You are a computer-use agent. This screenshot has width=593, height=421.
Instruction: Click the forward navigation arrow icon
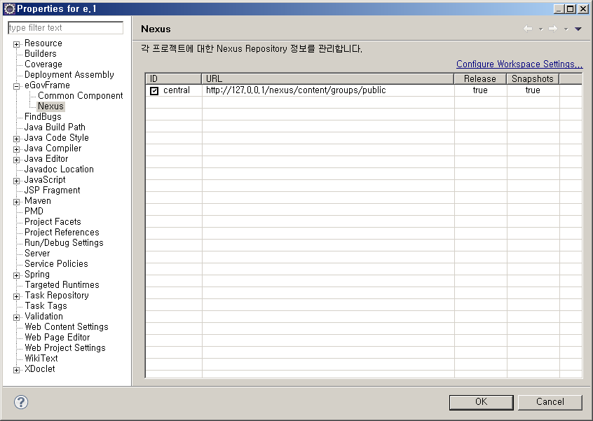coord(553,28)
